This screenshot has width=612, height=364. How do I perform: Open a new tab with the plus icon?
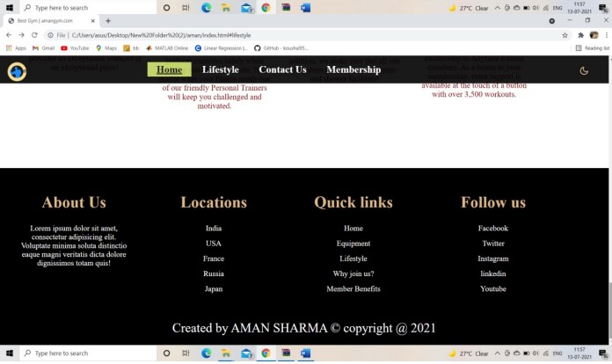pos(108,21)
